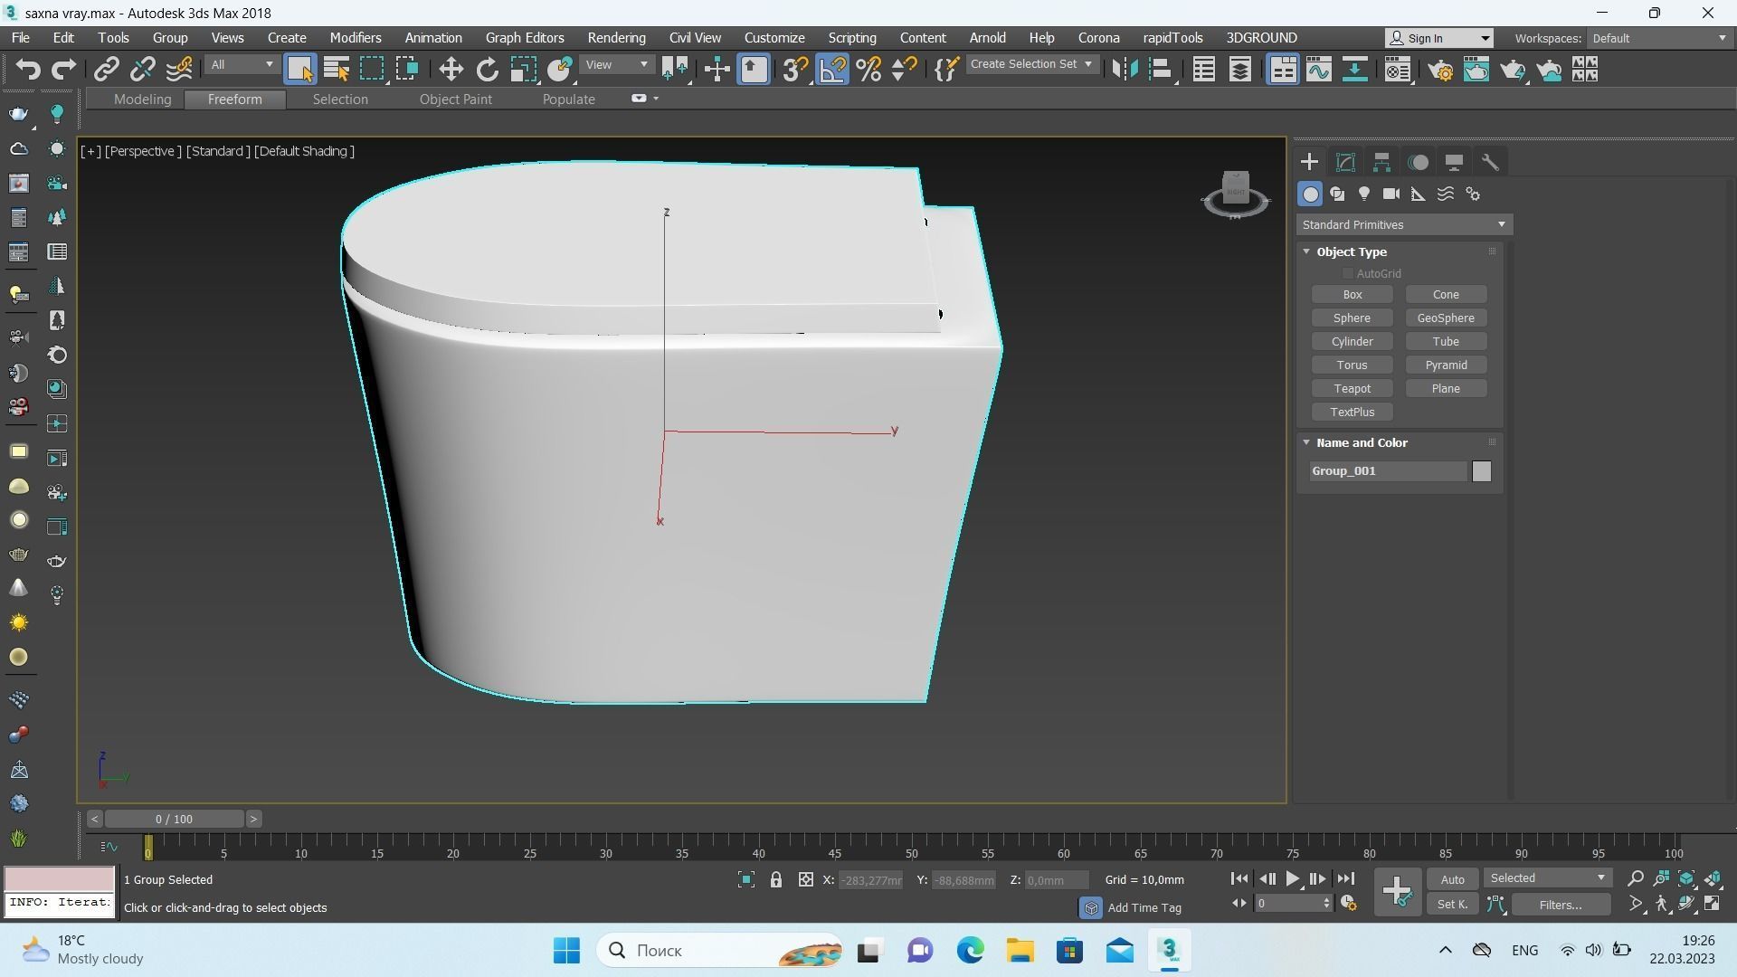Select the Systems category icon
Viewport: 1737px width, 977px height.
coord(1473,194)
